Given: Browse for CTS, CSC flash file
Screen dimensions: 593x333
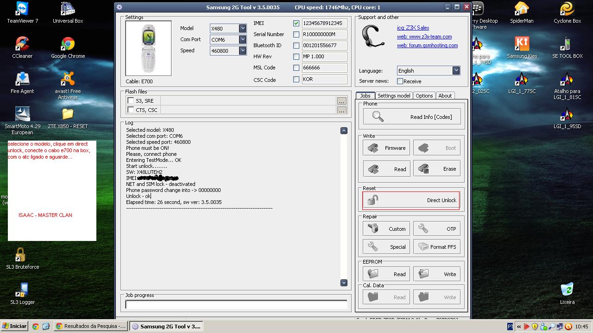Looking at the screenshot, I should point(341,110).
